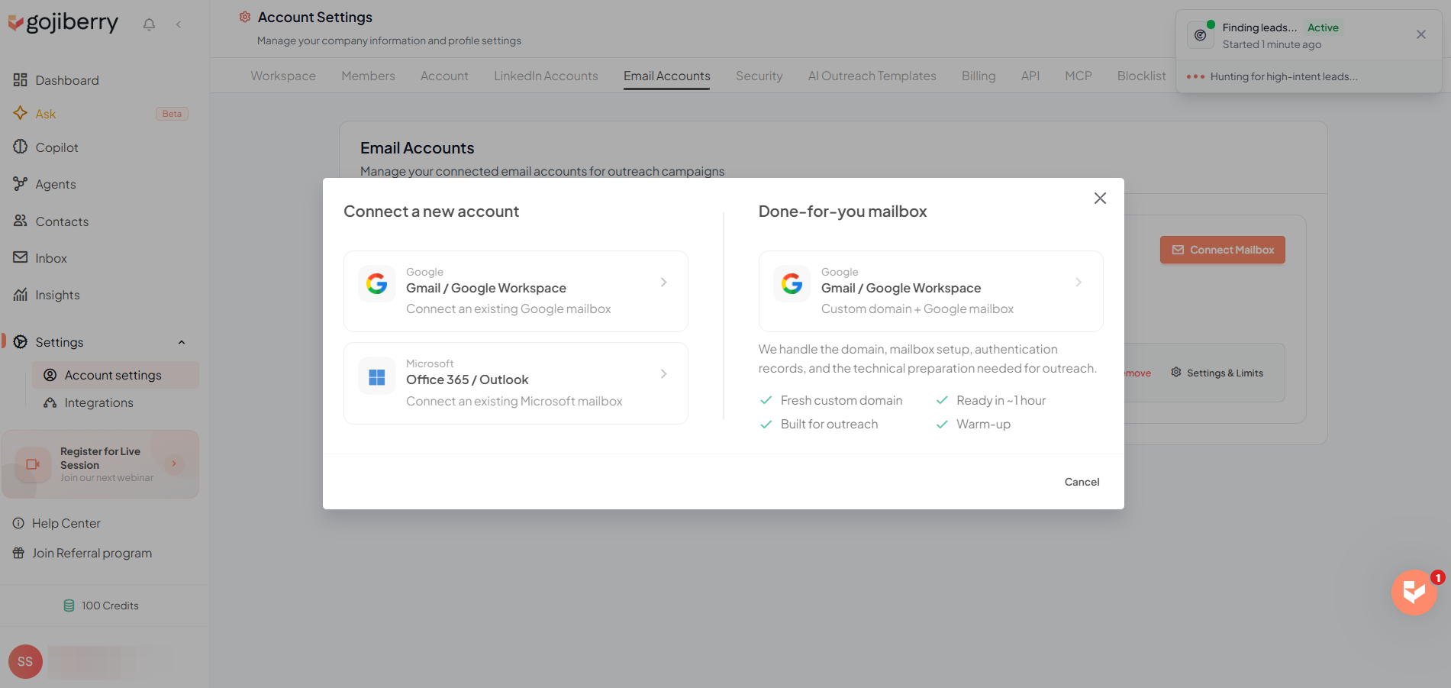Click the Agents sidebar icon
Viewport: 1451px width, 688px height.
click(21, 183)
